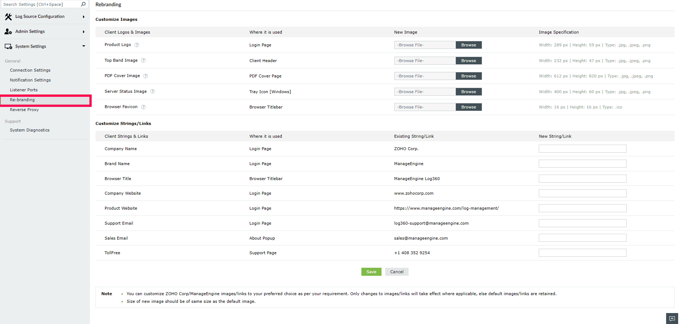This screenshot has width=680, height=324.
Task: Open Notification Settings
Action: (x=30, y=80)
